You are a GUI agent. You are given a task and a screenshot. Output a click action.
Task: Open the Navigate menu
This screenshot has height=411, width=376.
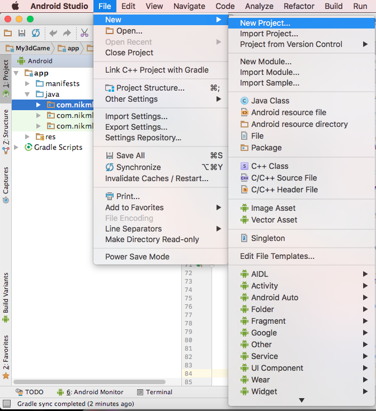point(189,6)
